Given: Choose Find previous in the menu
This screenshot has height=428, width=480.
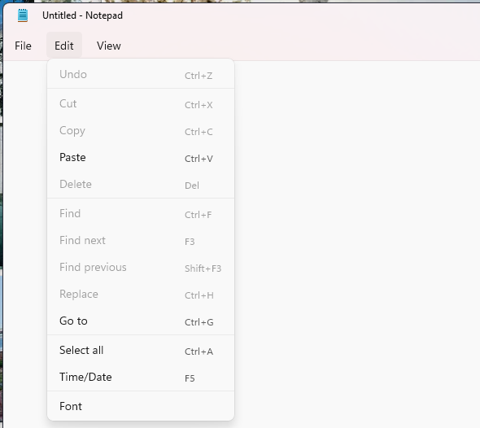Looking at the screenshot, I should coord(141,268).
